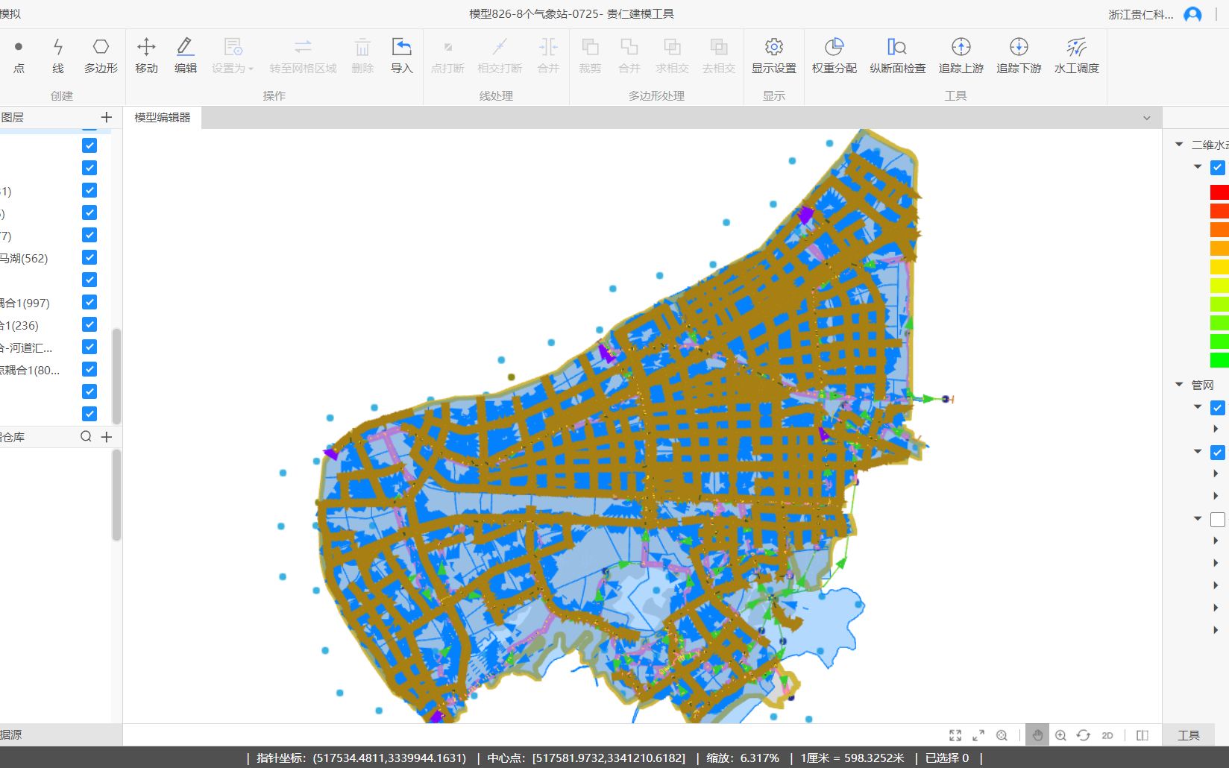The height and width of the screenshot is (768, 1229).
Task: Open 水工调度 hydraulic scheduling tool
Action: tap(1076, 56)
